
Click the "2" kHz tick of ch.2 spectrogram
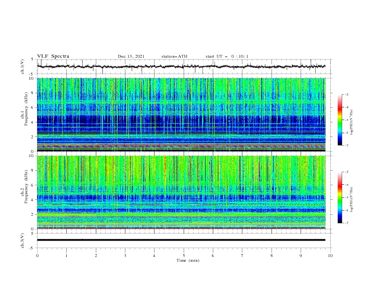pyautogui.click(x=32, y=214)
